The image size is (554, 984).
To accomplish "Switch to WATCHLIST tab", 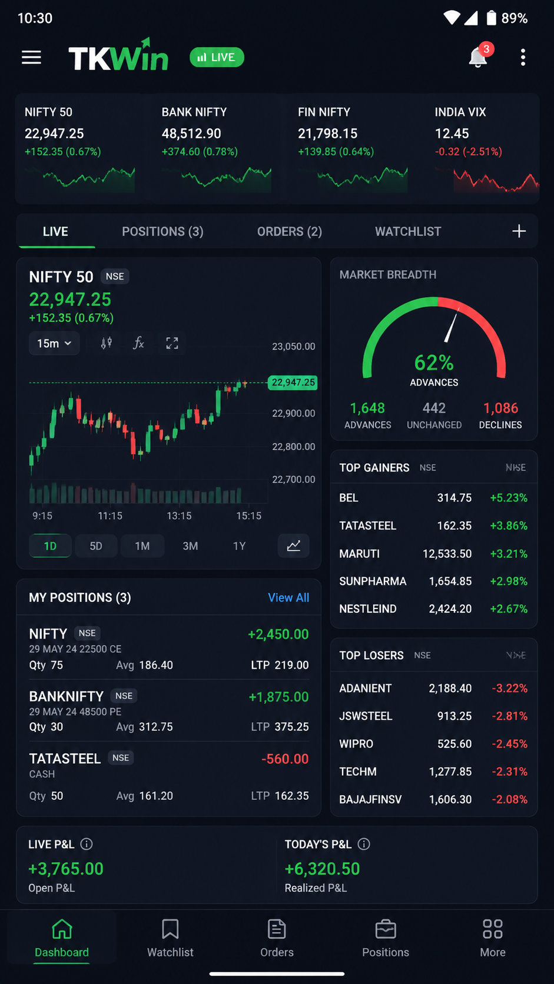I will click(408, 231).
